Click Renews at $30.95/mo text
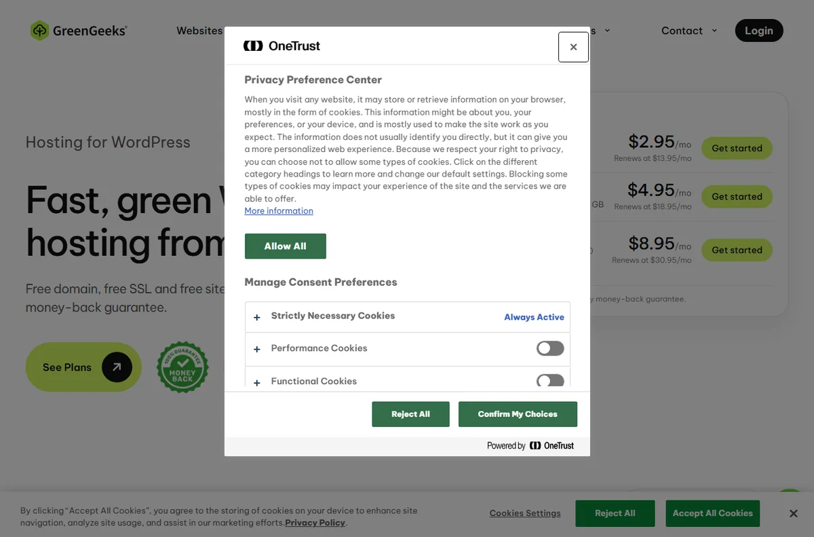The width and height of the screenshot is (814, 537). pos(652,260)
